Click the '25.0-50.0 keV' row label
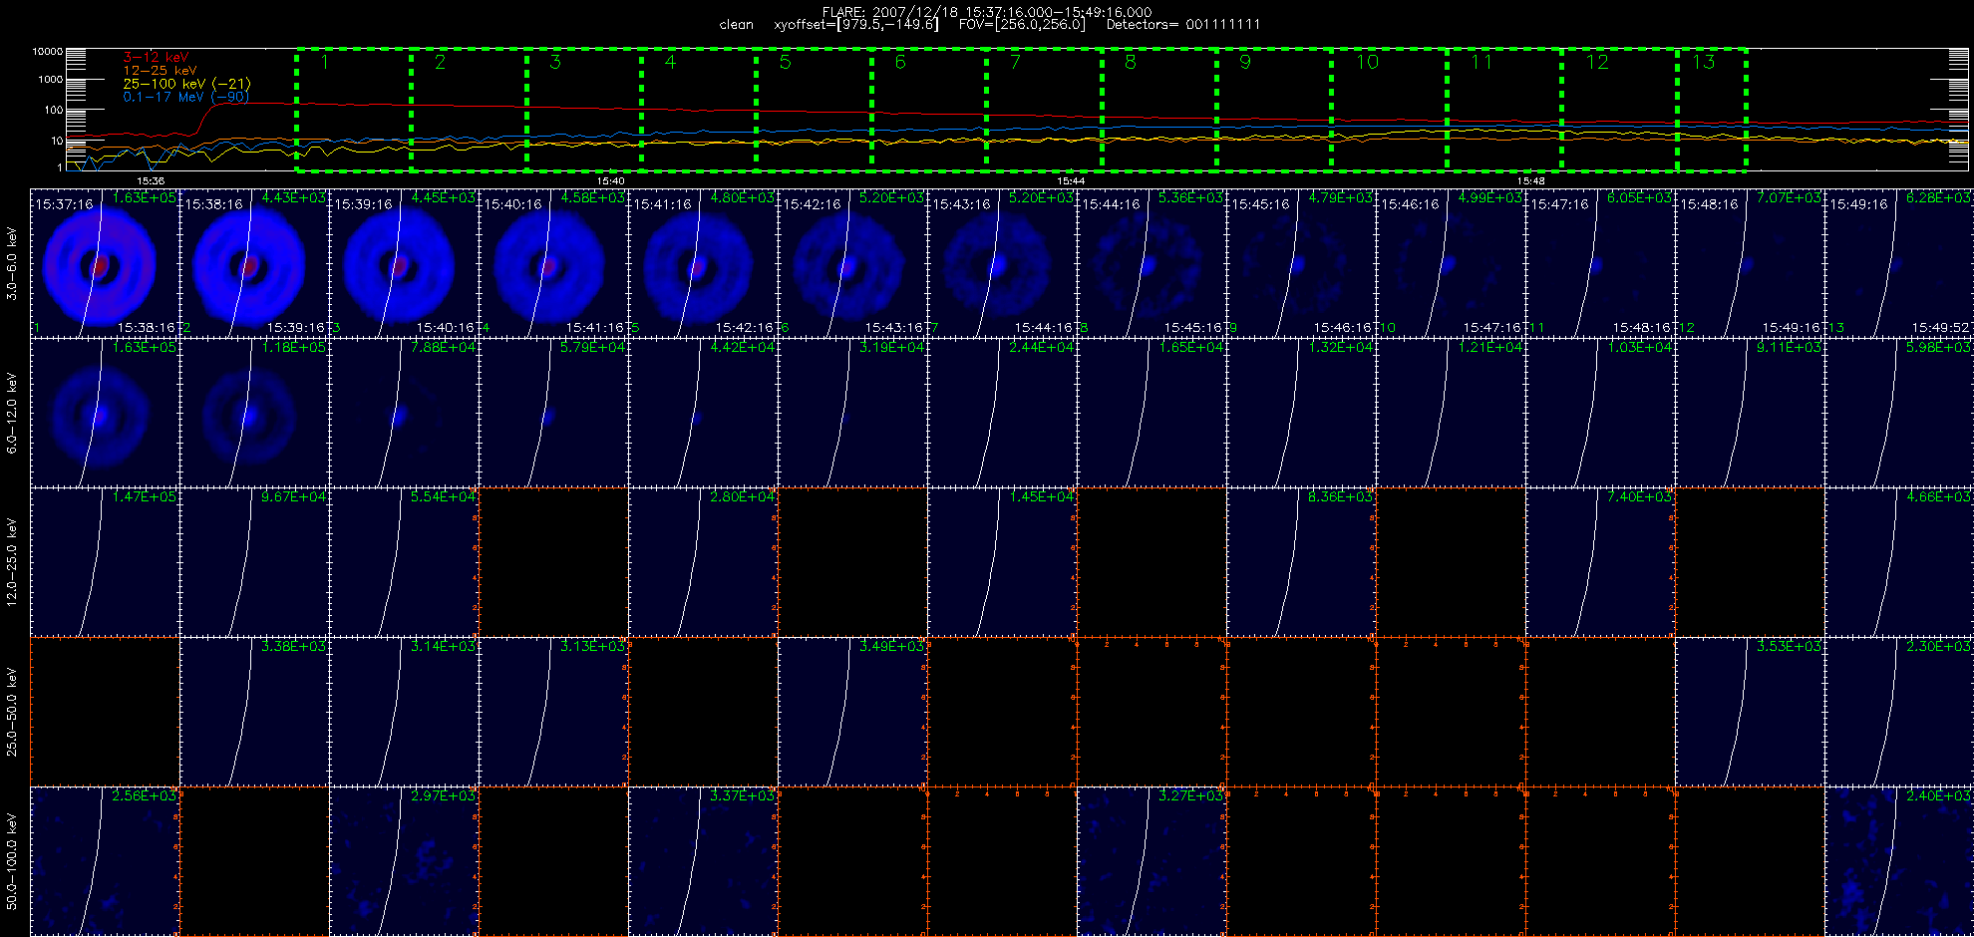This screenshot has width=1974, height=937. click(x=12, y=712)
